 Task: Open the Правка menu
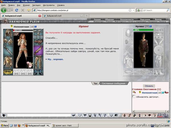point(11,5)
